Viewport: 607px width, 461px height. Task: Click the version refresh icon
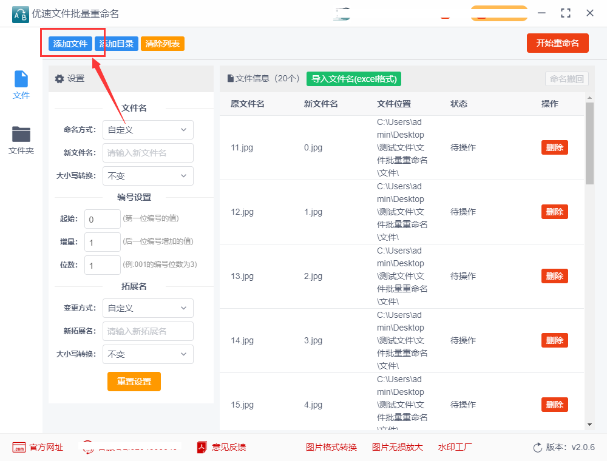(x=538, y=448)
